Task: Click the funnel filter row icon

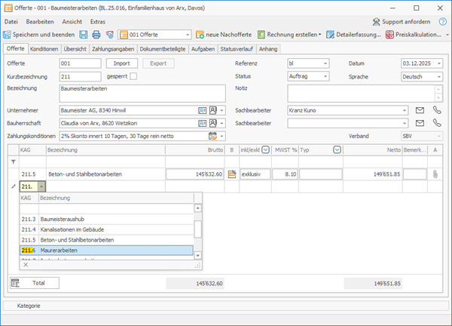Action: [14, 162]
